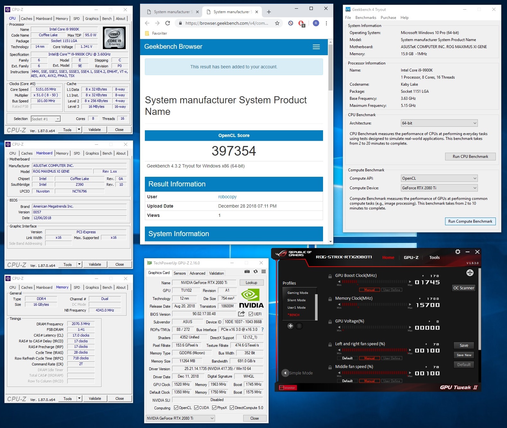Image resolution: width=507 pixels, height=428 pixels.
Task: Switch to GPU-Z tab in GPU Tweak
Action: (411, 257)
